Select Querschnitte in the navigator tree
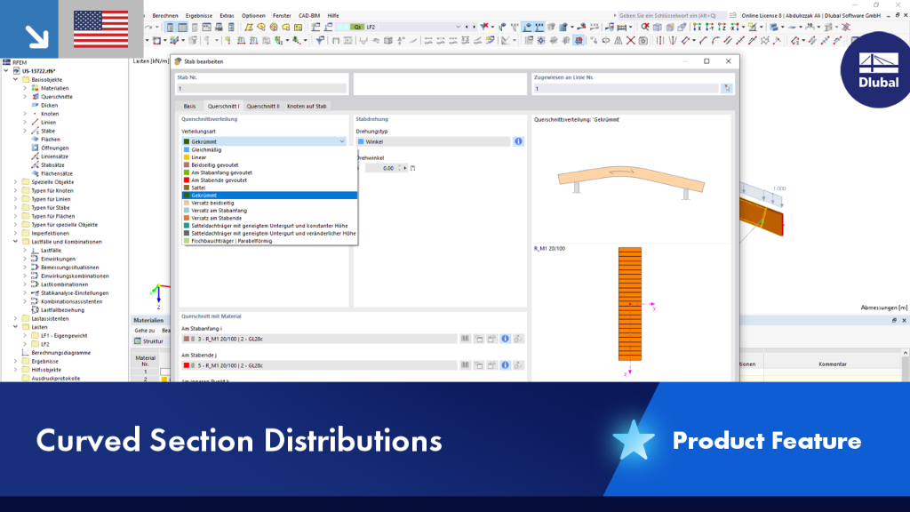 (56, 97)
